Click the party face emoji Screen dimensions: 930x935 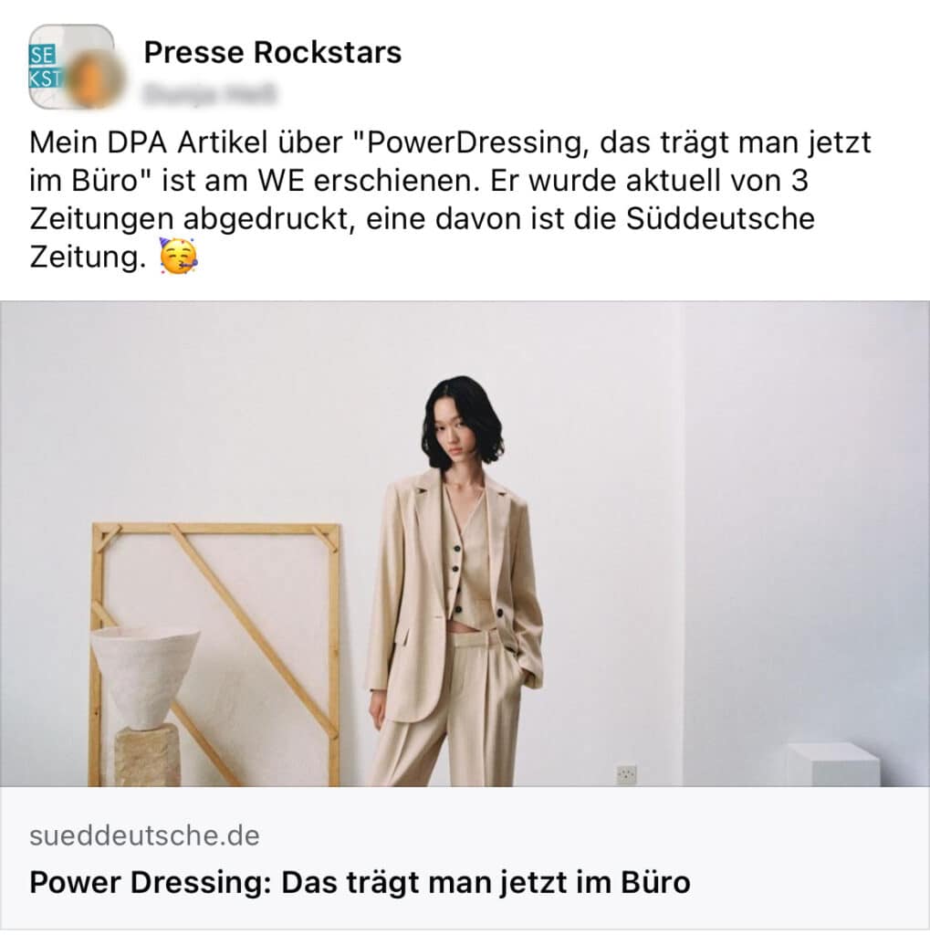(x=178, y=257)
